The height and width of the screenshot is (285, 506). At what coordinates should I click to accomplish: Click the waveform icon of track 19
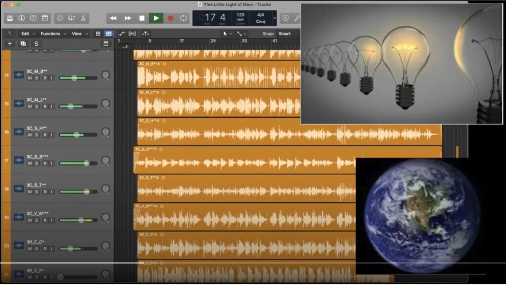coord(19,217)
